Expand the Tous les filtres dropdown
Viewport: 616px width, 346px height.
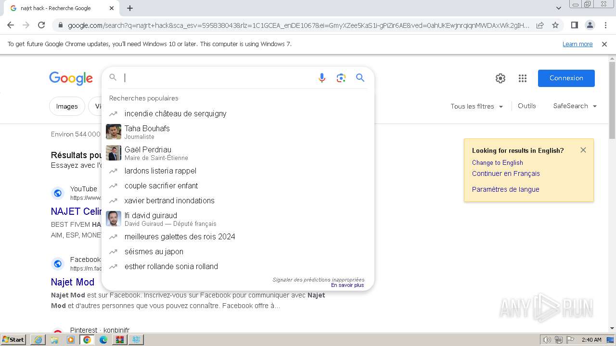[477, 106]
